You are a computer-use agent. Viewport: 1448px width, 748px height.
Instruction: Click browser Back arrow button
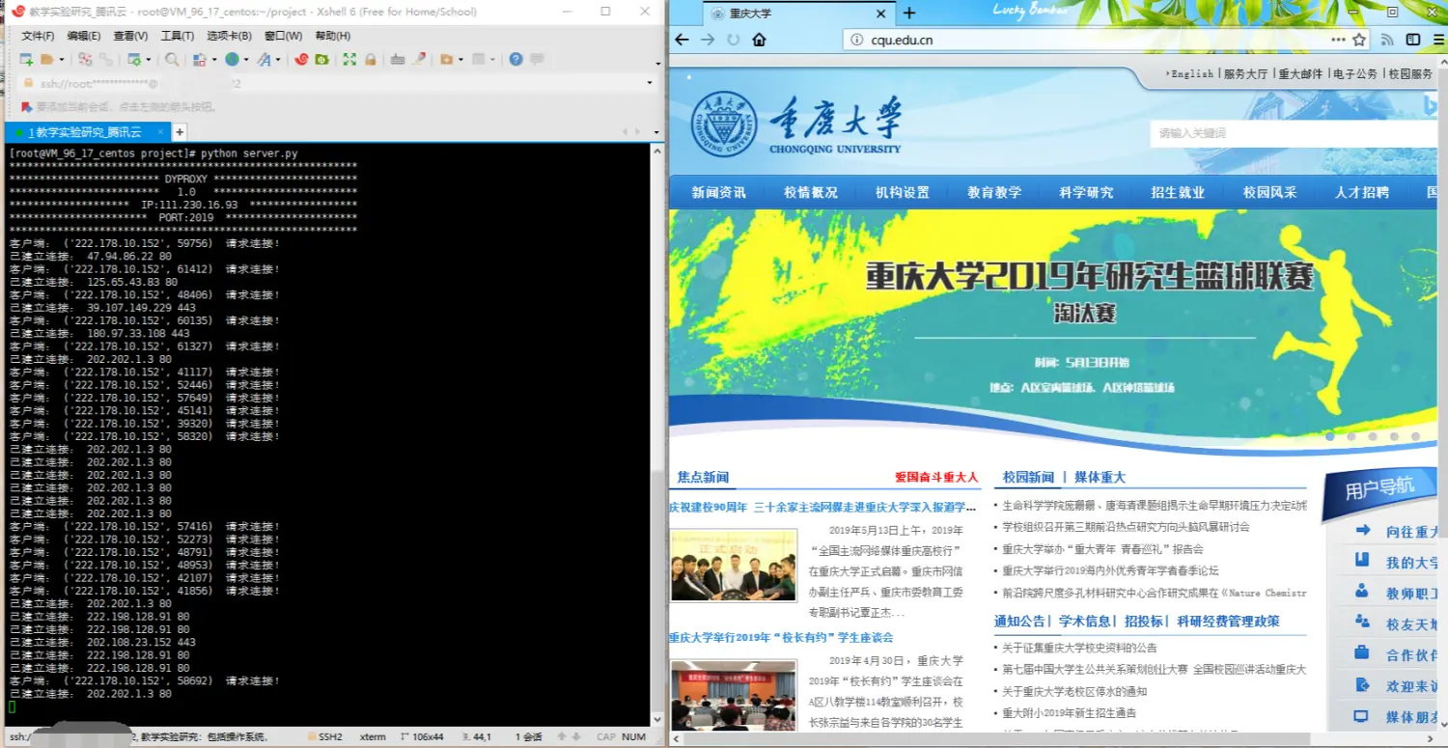point(682,40)
